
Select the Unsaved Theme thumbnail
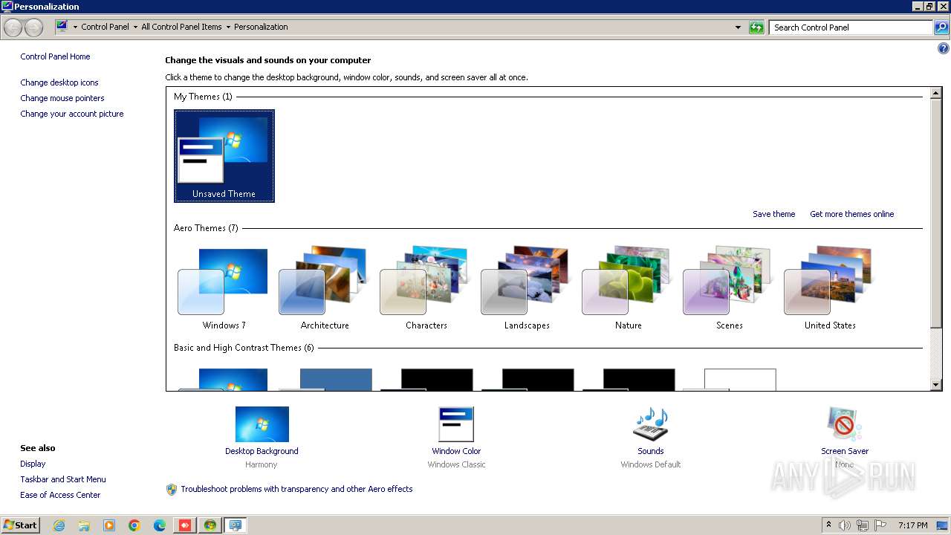click(x=224, y=156)
